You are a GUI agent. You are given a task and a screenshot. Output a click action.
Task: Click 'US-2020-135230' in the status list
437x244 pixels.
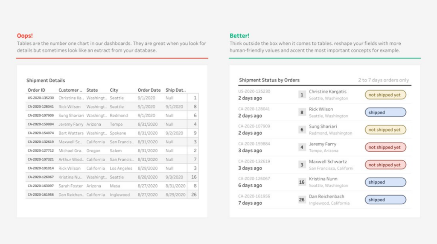coord(254,91)
